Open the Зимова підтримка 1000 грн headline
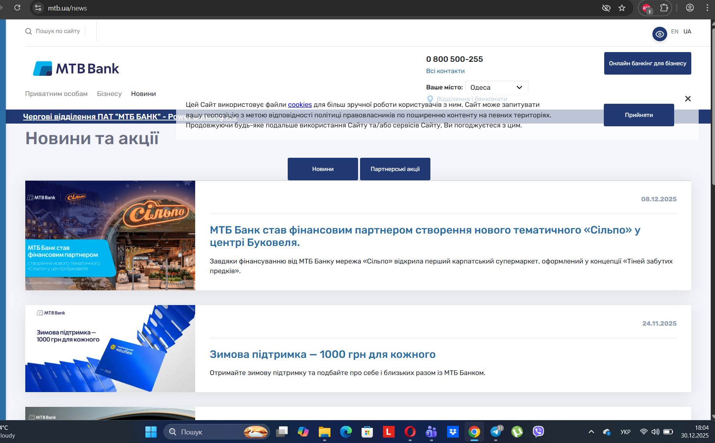 coord(323,354)
